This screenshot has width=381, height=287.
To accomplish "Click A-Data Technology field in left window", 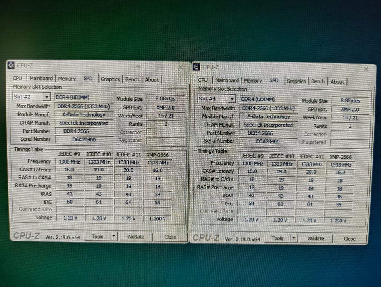I will (84, 115).
